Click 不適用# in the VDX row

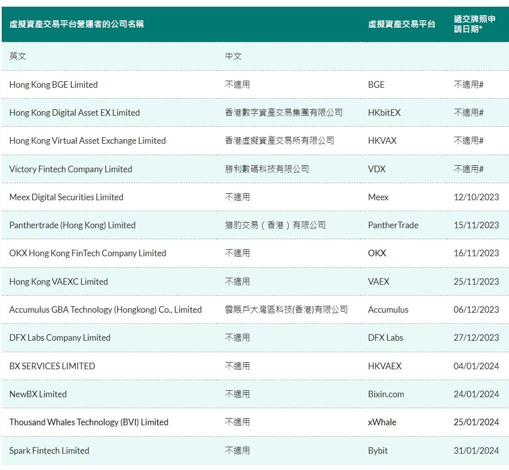[469, 169]
